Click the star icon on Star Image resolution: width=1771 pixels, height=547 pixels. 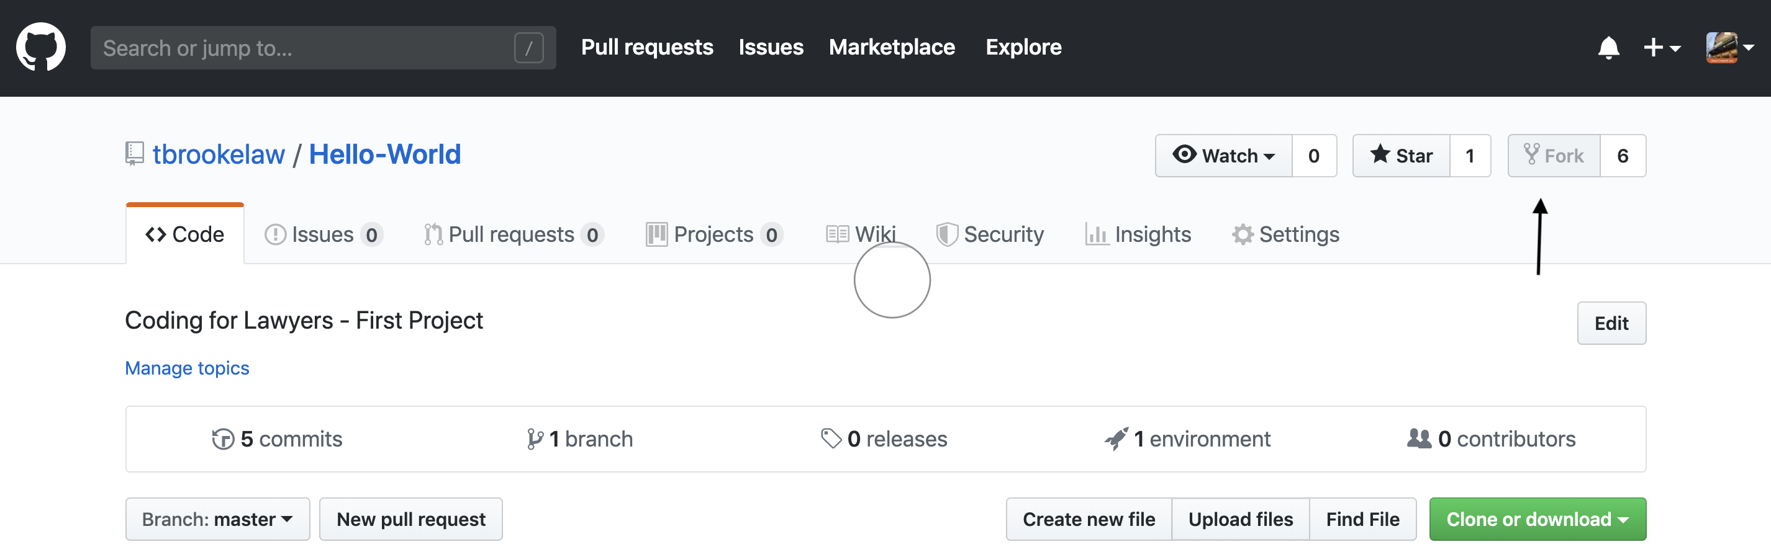point(1380,154)
